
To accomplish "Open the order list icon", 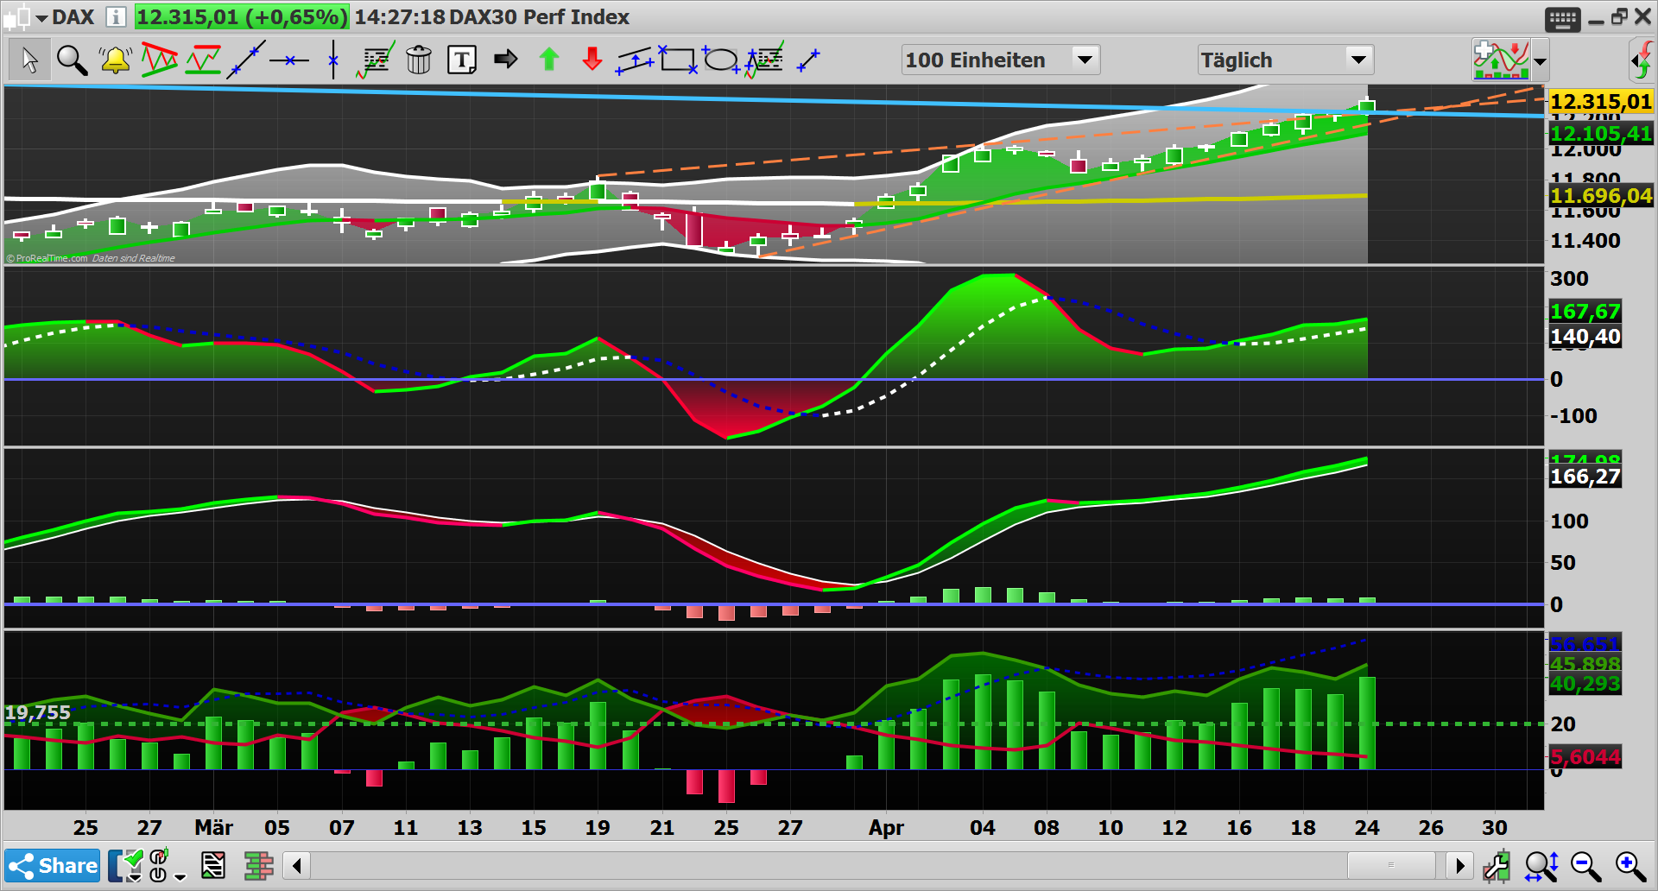I will [x=213, y=865].
